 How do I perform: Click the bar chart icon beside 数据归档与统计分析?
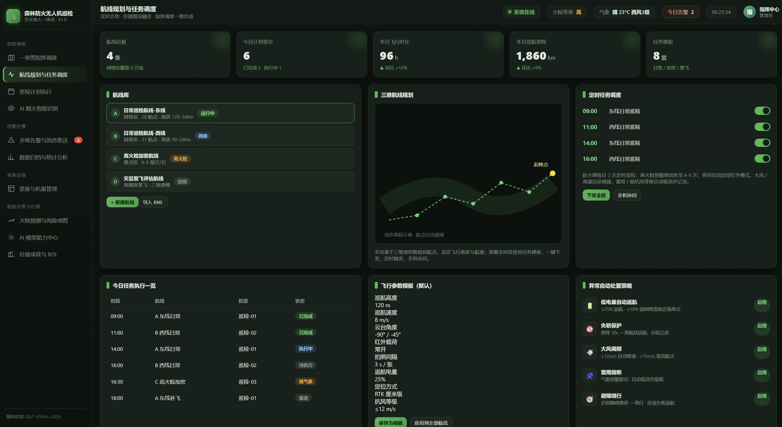point(11,157)
